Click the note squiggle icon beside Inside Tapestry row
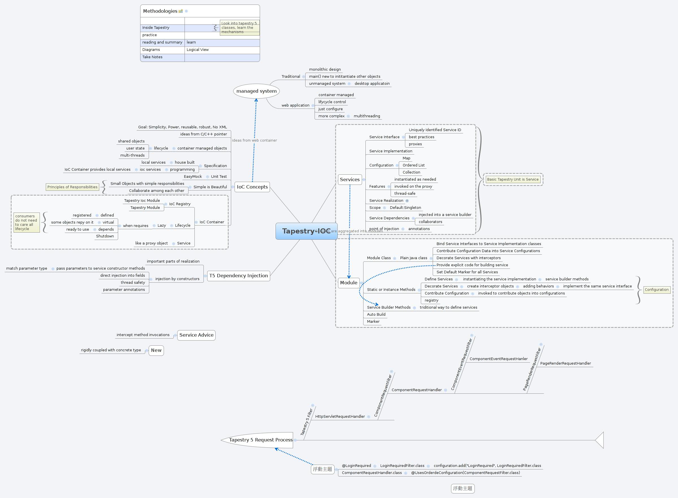This screenshot has width=678, height=498. (x=215, y=28)
